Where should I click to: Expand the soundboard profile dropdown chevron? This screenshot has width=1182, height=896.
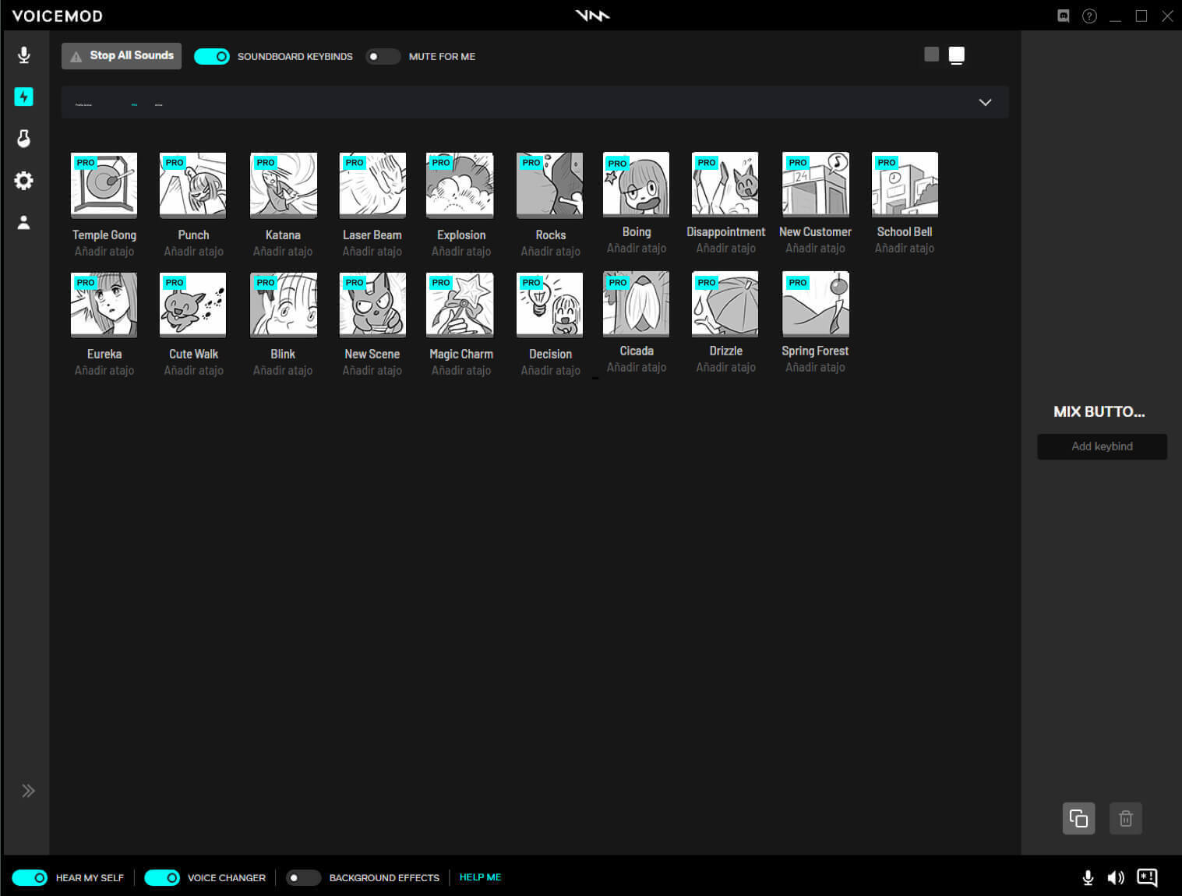click(x=985, y=102)
